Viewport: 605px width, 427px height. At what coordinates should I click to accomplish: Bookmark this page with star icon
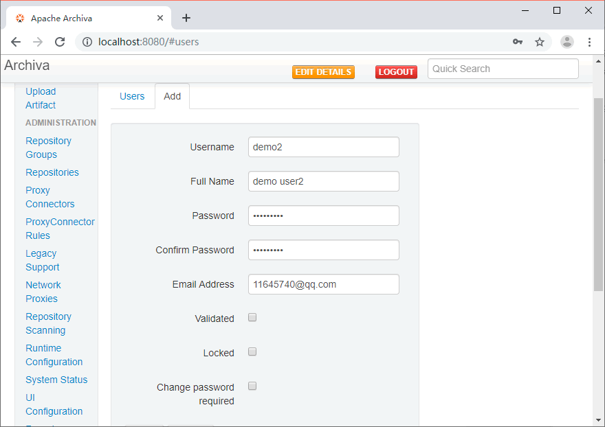[540, 42]
